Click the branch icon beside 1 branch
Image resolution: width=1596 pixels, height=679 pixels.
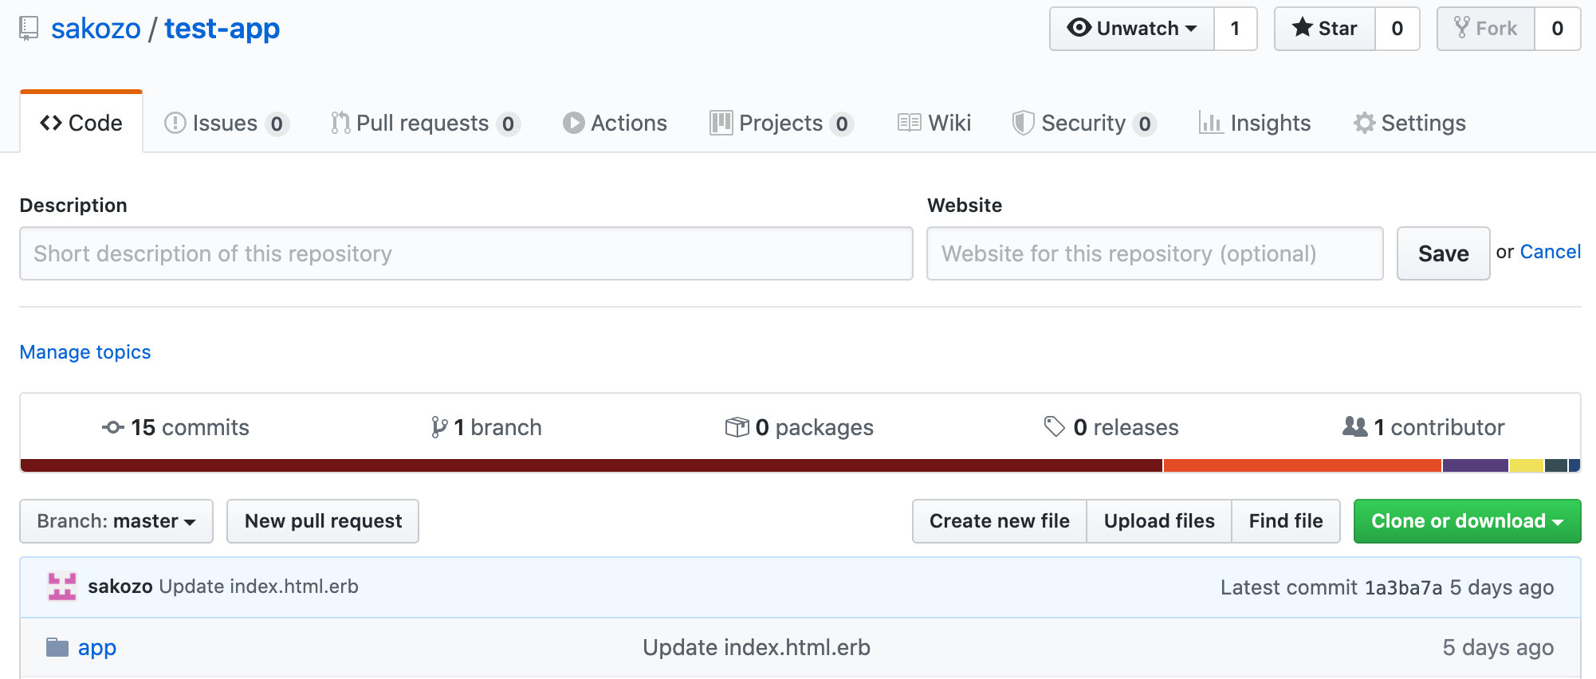coord(438,427)
